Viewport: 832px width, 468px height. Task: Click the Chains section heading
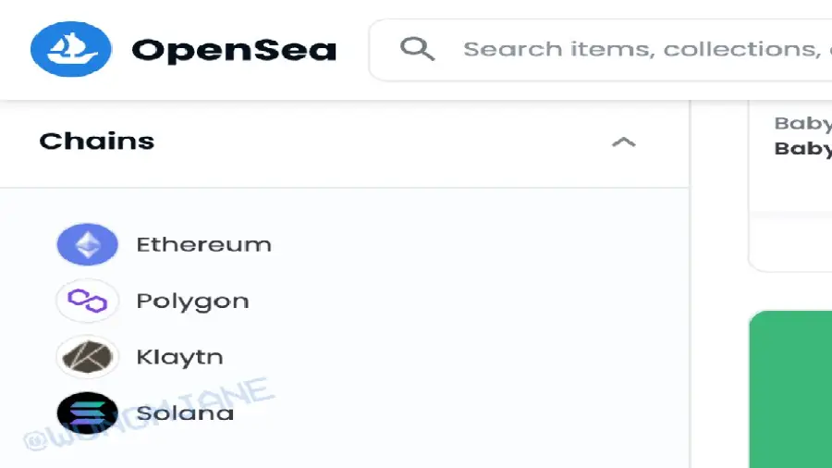(97, 142)
